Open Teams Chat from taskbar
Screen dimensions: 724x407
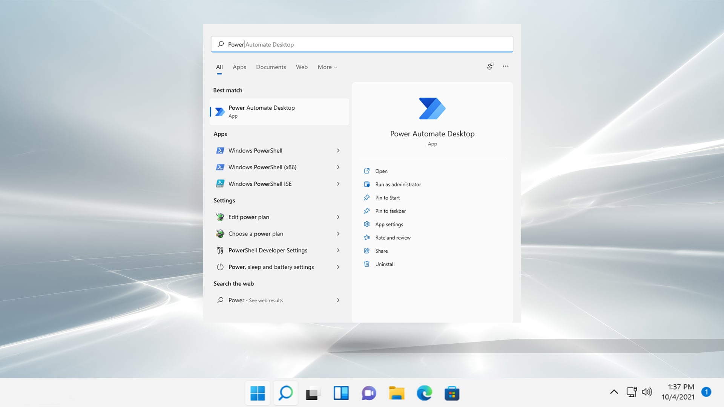pyautogui.click(x=369, y=393)
